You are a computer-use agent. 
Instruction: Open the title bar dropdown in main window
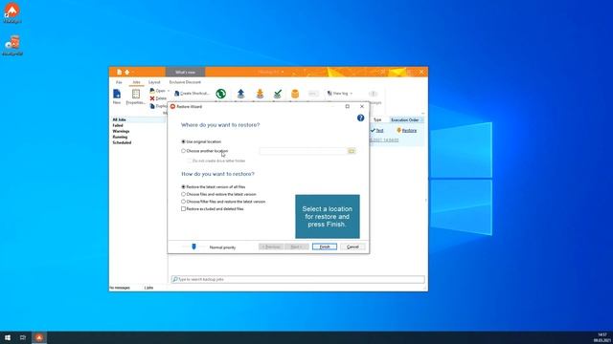pyautogui.click(x=283, y=73)
